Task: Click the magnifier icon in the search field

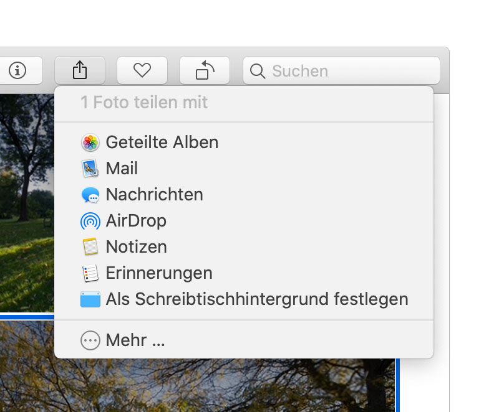Action: [257, 71]
